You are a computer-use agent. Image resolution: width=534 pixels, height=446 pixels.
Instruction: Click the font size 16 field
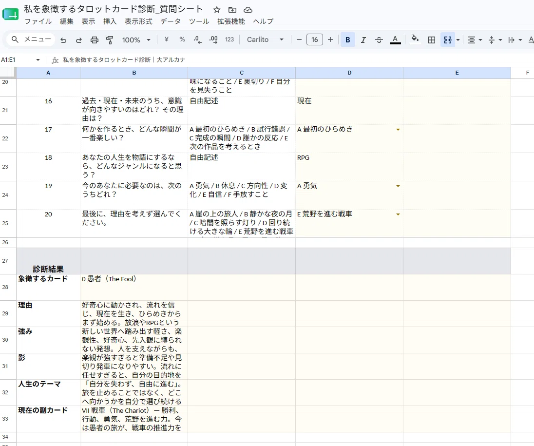[x=315, y=39]
